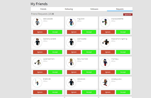Screen dimensions: 151x98
Task: Click the xxblade_cutsxx username link
Action: (x=116, y=79)
